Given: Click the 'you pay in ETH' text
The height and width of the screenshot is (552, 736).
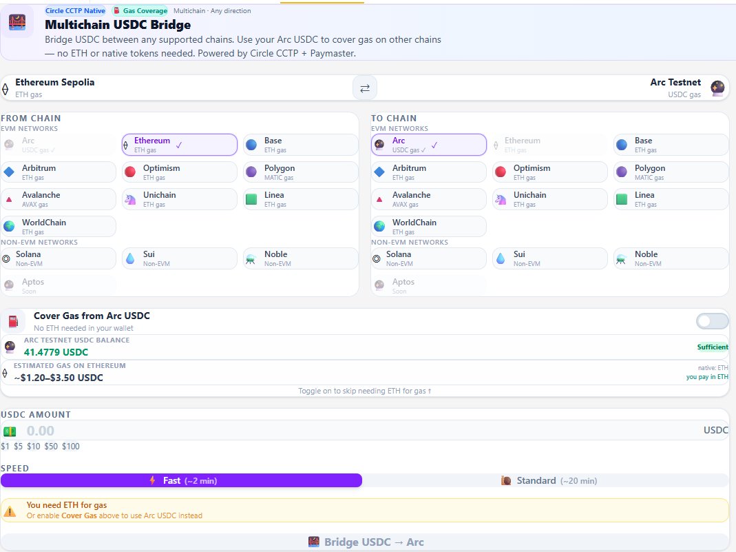Looking at the screenshot, I should tap(707, 377).
